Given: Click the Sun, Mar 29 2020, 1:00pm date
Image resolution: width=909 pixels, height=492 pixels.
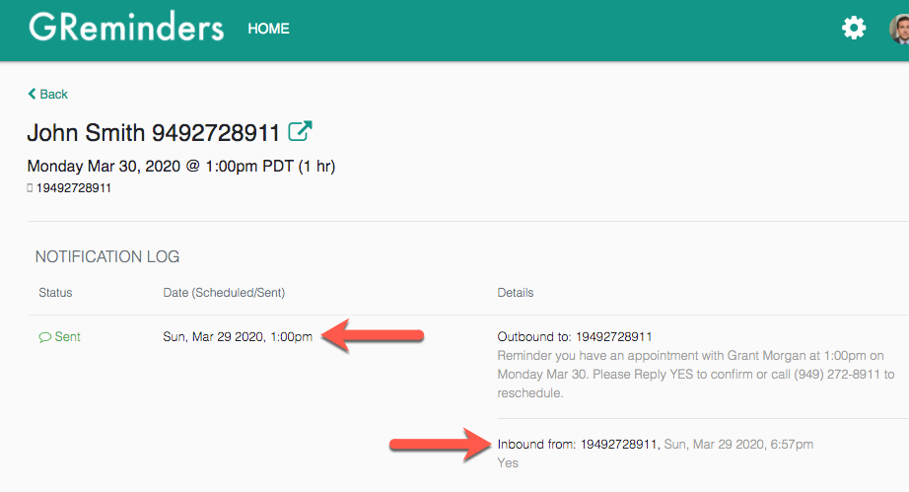Looking at the screenshot, I should pos(238,336).
